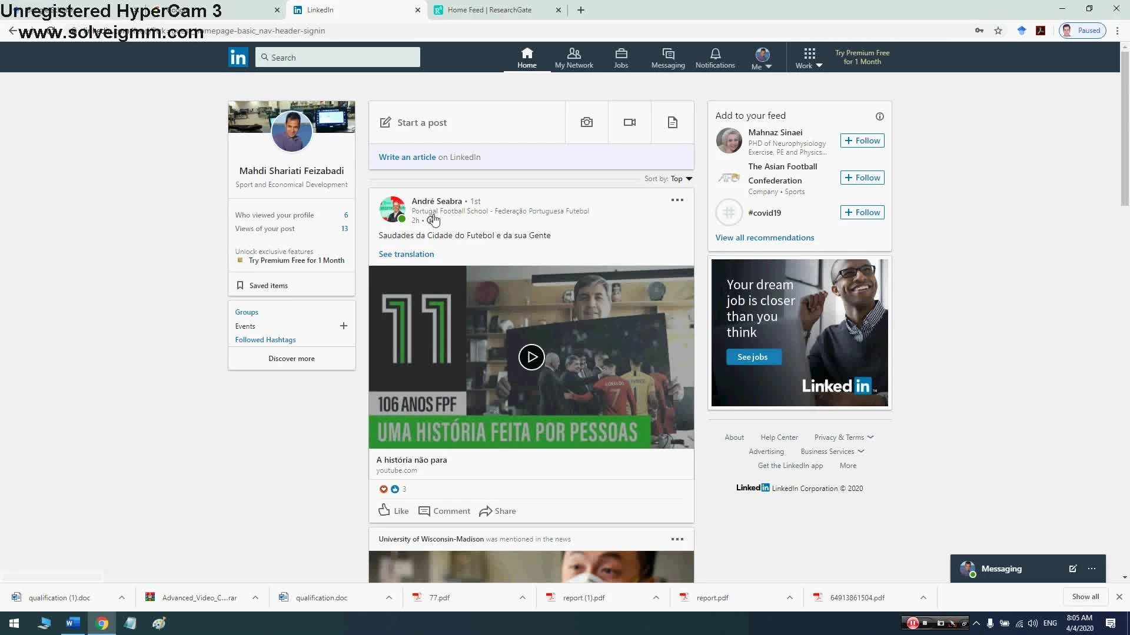Bookmark this page with star icon
Screen dimensions: 1130x635
click(998, 31)
